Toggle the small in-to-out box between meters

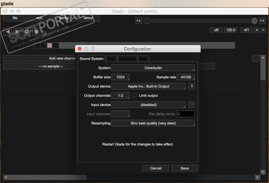(x=200, y=21)
